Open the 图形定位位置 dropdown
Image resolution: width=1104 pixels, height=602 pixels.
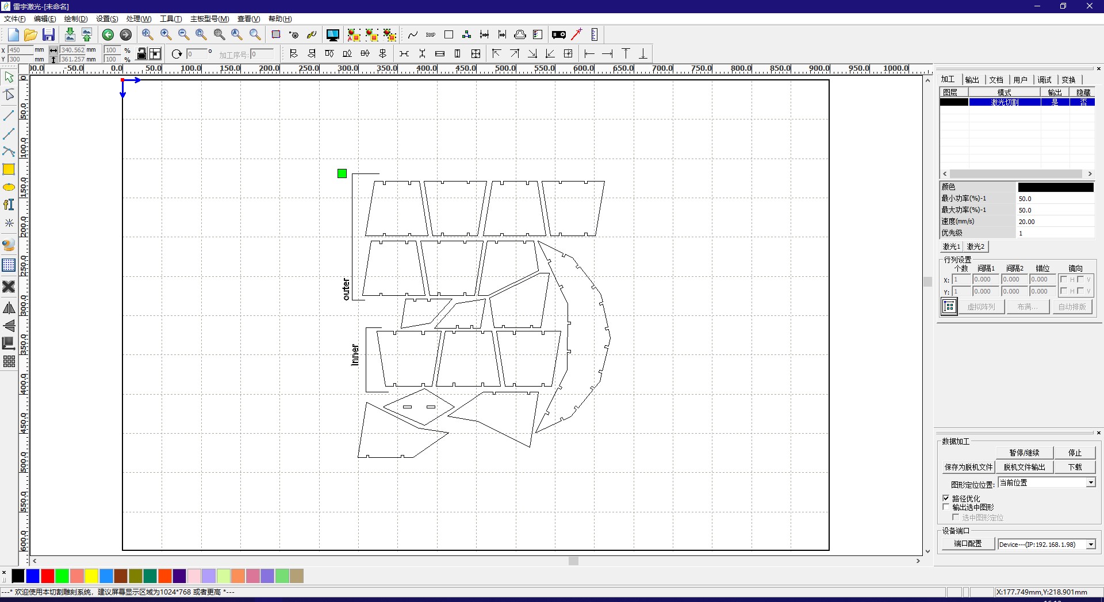1090,483
